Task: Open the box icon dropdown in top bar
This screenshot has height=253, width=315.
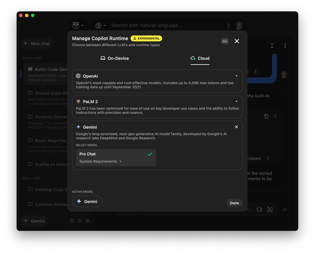Action: pyautogui.click(x=78, y=26)
